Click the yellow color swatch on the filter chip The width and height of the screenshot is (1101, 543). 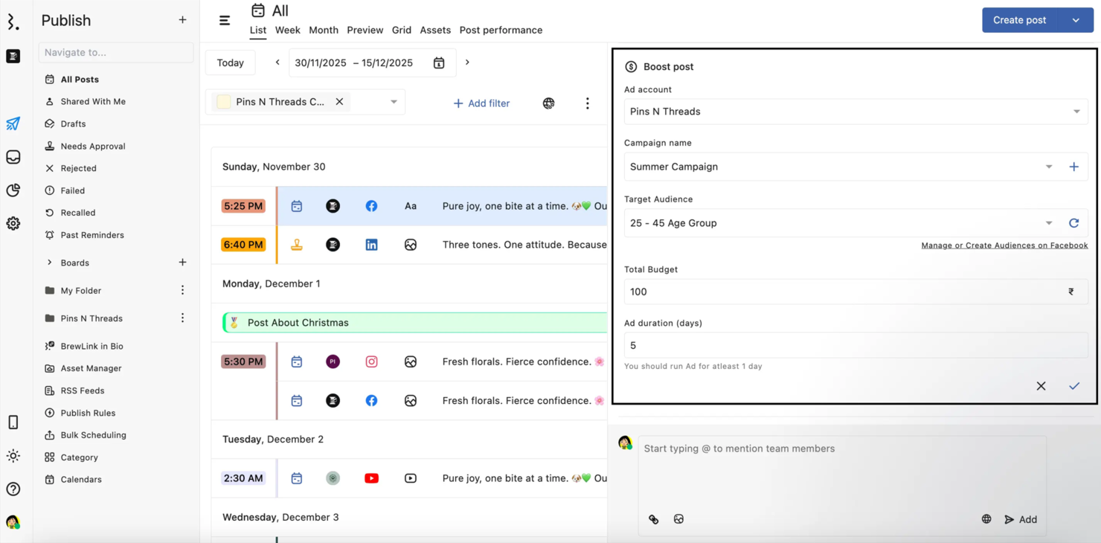pyautogui.click(x=223, y=102)
